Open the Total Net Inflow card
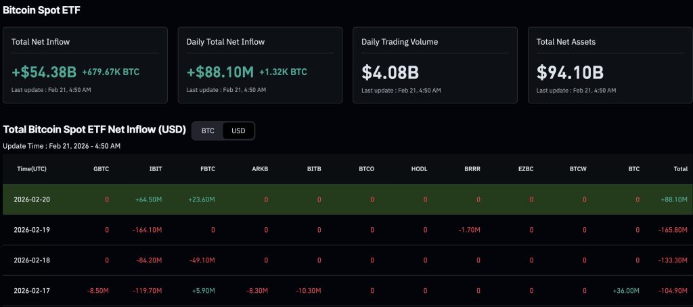This screenshot has width=693, height=307. tap(85, 65)
